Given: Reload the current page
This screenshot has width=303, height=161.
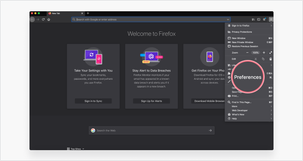Looking at the screenshot, I should pyautogui.click(x=43, y=19).
